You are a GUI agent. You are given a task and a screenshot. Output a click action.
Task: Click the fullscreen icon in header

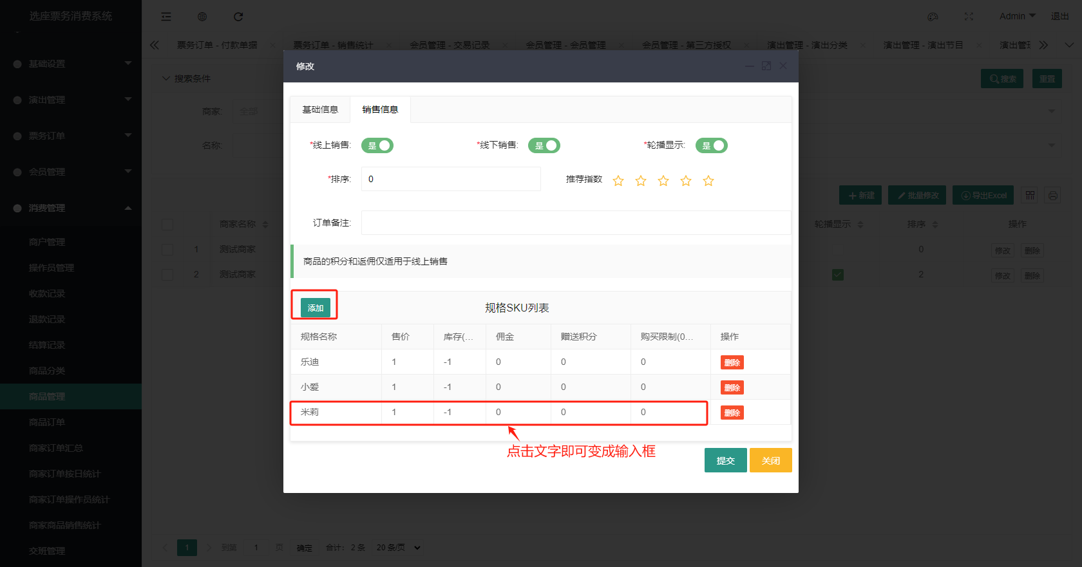tap(969, 17)
